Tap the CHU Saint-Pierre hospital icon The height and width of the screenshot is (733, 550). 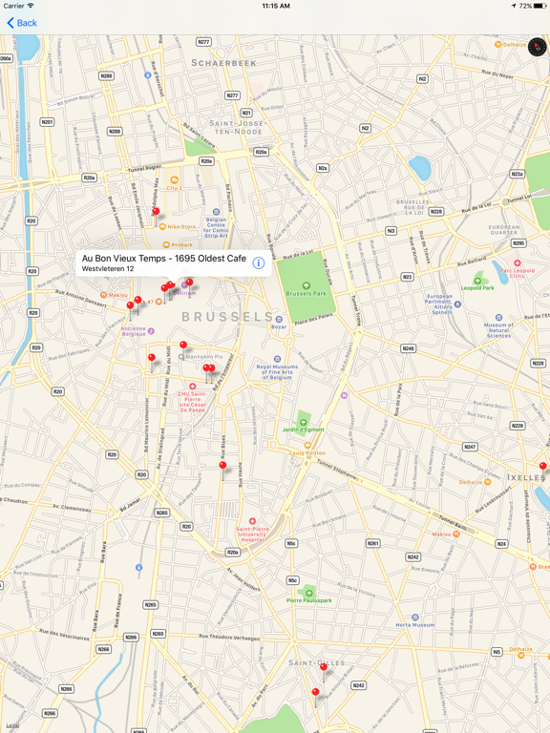pyautogui.click(x=192, y=387)
